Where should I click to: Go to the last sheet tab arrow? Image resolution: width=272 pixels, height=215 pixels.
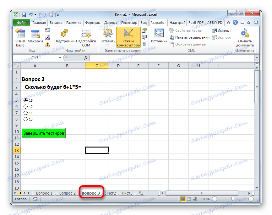click(29, 193)
